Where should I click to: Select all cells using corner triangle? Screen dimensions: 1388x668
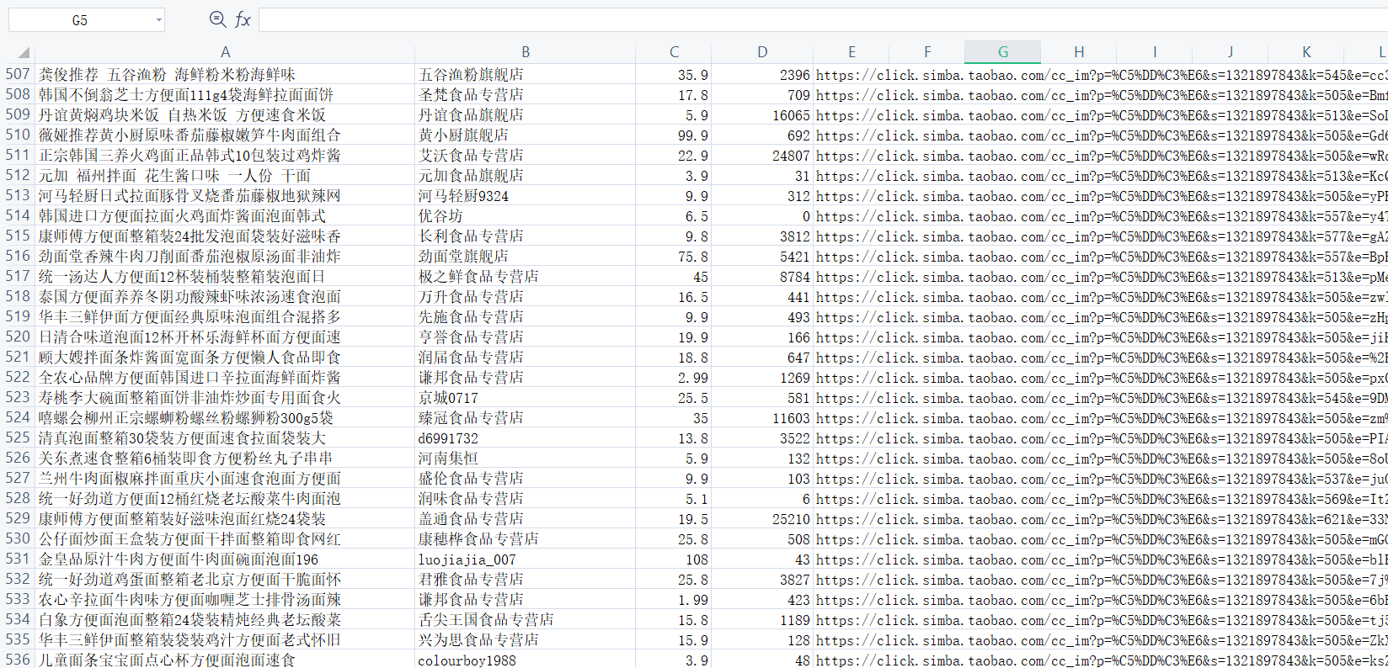[x=24, y=52]
